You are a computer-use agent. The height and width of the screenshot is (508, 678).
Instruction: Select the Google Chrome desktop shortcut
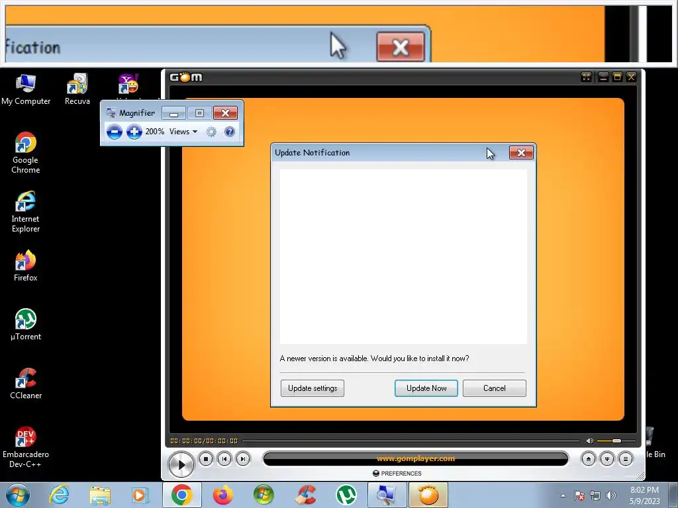pyautogui.click(x=26, y=153)
